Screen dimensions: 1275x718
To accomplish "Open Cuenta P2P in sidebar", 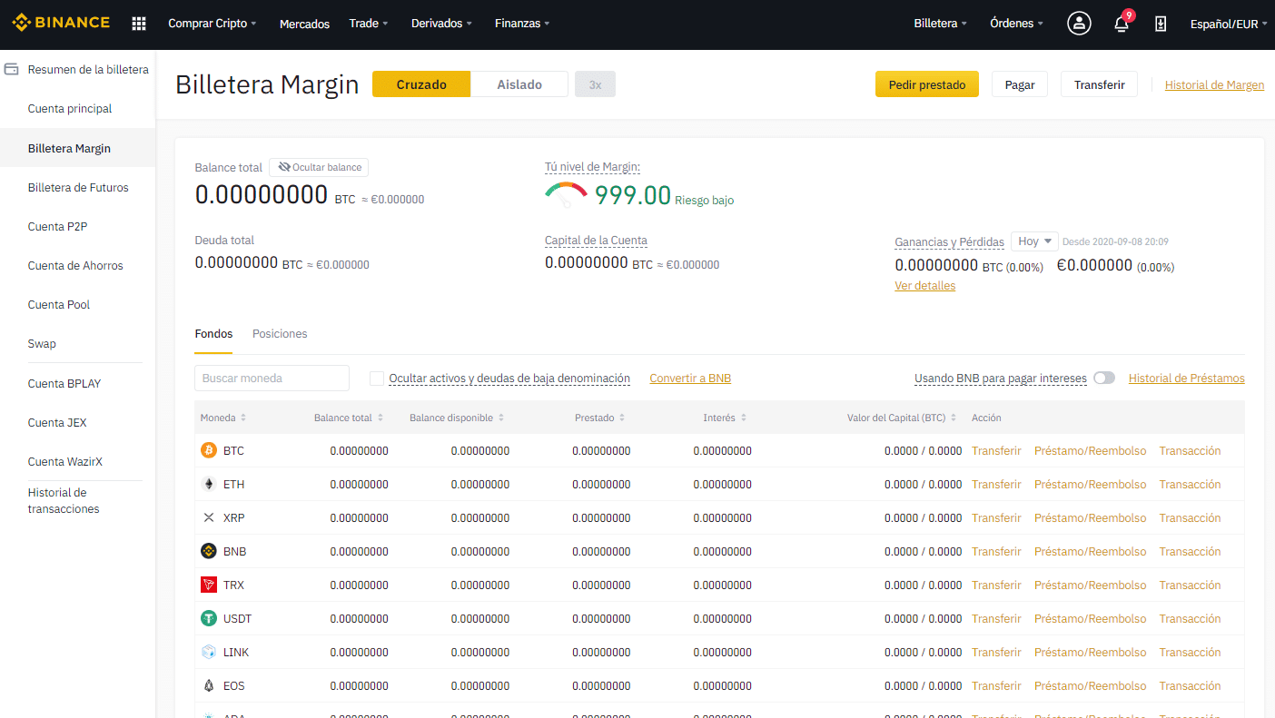I will click(57, 227).
